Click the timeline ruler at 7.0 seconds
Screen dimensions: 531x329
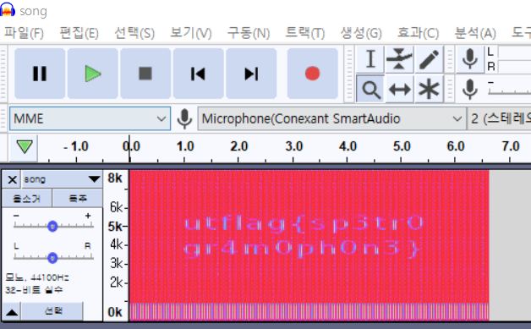pyautogui.click(x=511, y=146)
